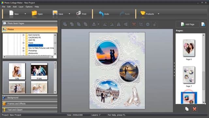Open the align options dropdown arrow
Screen dimensions: 209x118
[98, 24]
